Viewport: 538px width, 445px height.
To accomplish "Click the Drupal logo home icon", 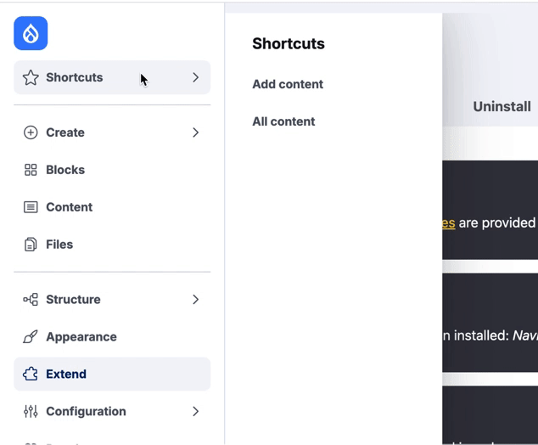I will pos(31,33).
